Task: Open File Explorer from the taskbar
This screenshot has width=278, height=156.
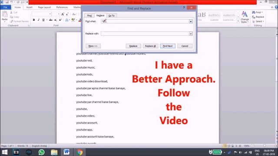Action: point(54,152)
